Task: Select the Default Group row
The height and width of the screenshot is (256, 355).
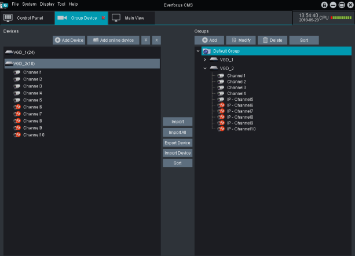Action: tap(276, 51)
